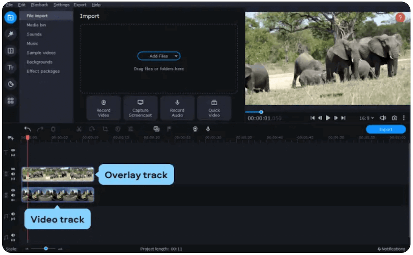Open the Playback menu

pyautogui.click(x=40, y=5)
